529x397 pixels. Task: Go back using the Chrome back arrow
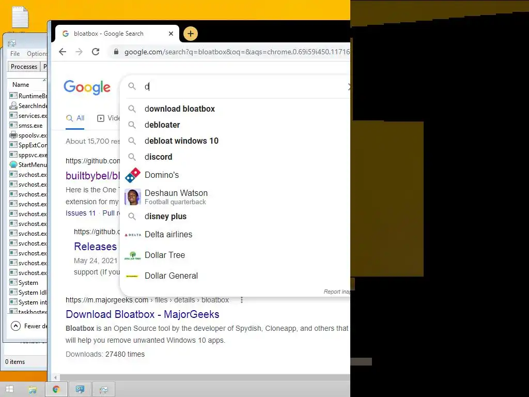click(63, 52)
